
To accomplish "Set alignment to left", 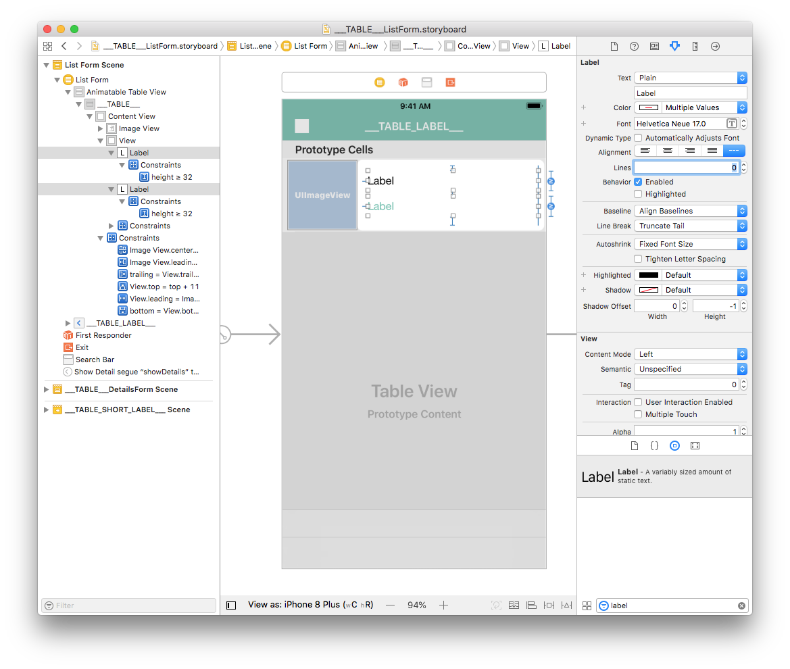I will click(x=645, y=151).
